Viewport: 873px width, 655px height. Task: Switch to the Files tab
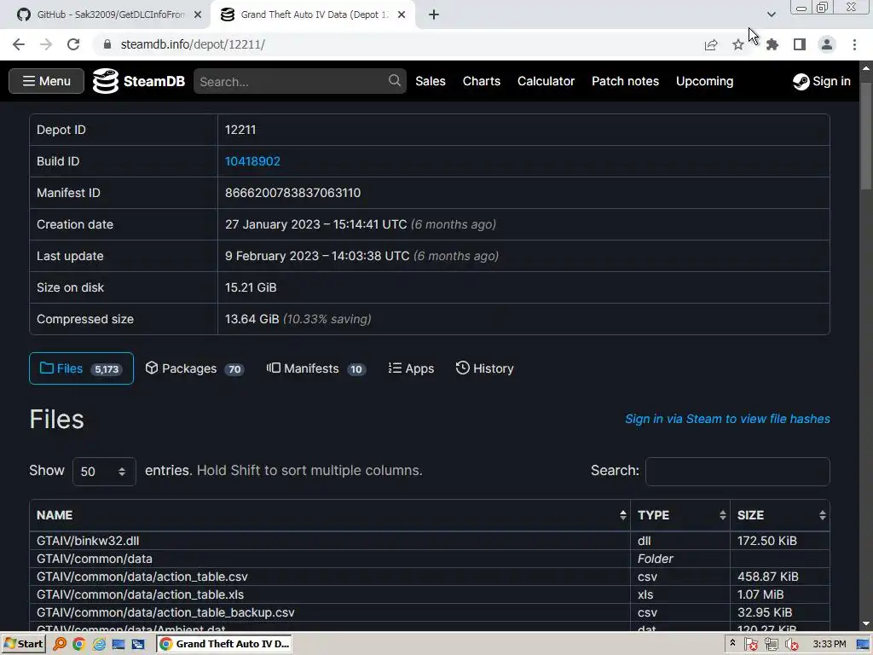[x=81, y=368]
